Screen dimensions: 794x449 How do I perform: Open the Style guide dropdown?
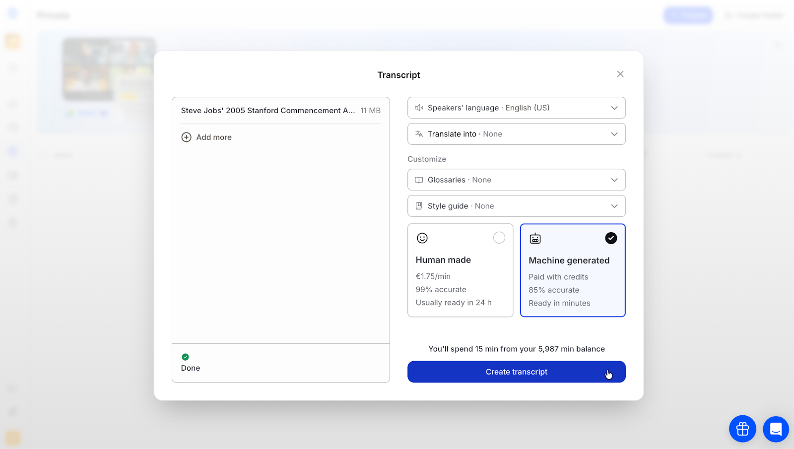pyautogui.click(x=516, y=206)
